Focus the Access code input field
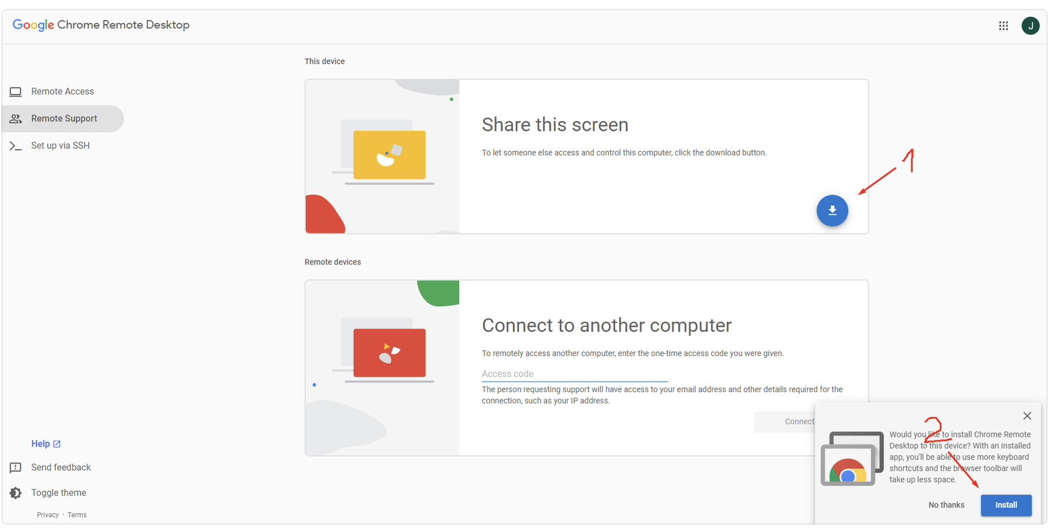Image resolution: width=1049 pixels, height=528 pixels. tap(575, 374)
